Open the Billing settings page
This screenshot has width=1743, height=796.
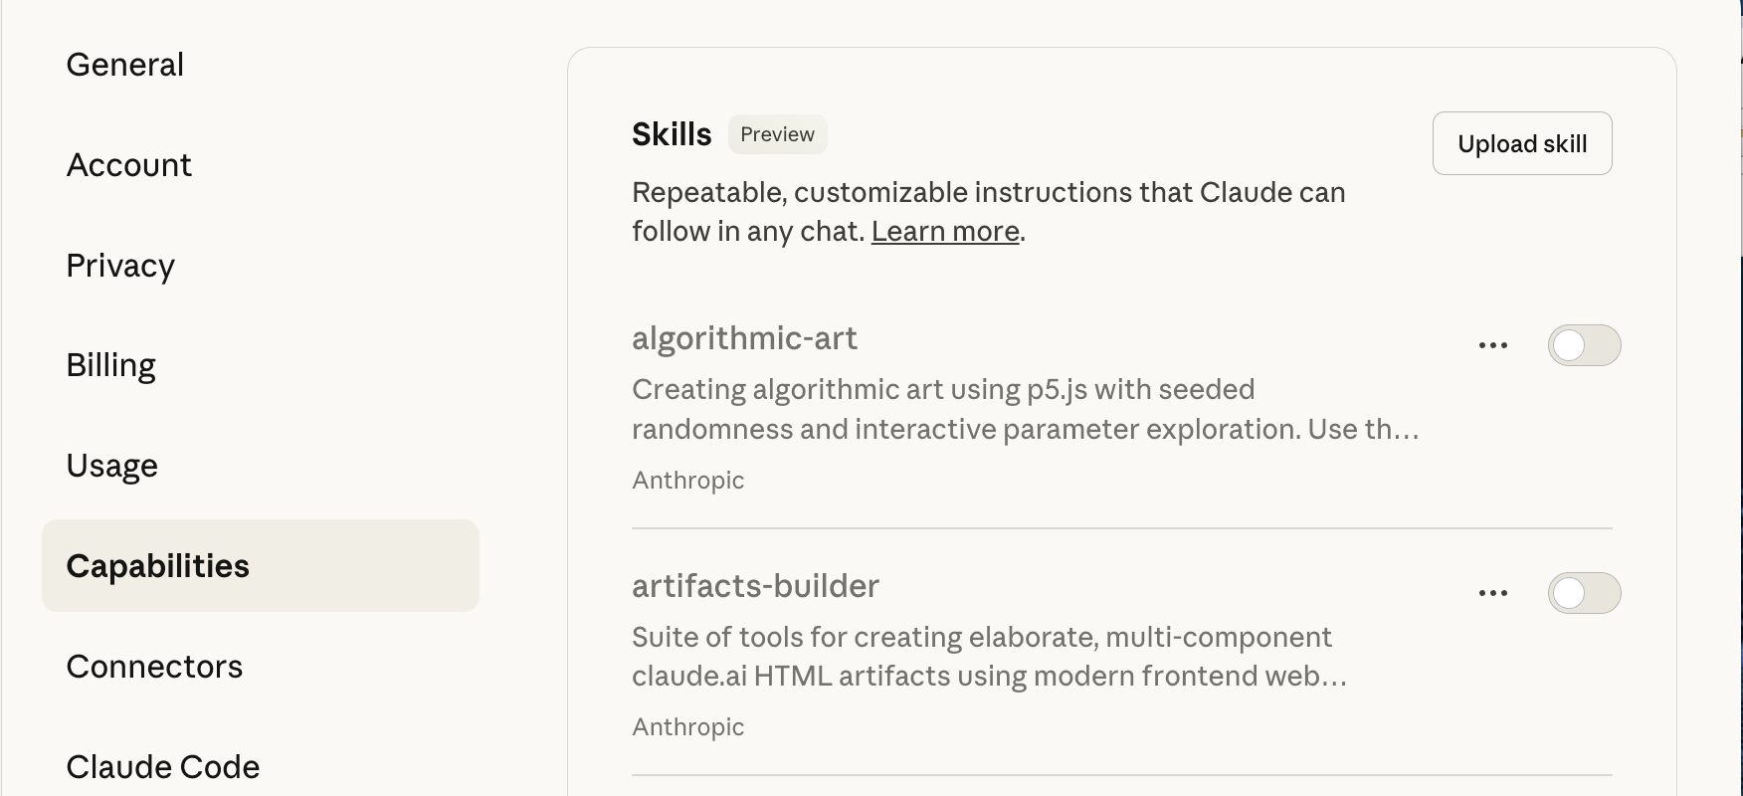click(x=110, y=364)
